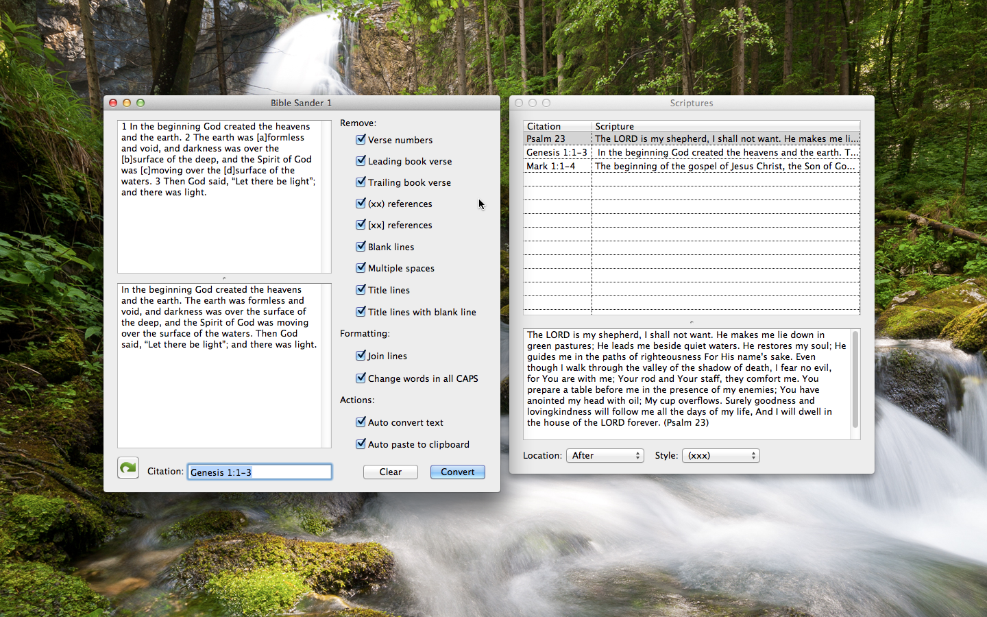Toggle Leading book verse option
The width and height of the screenshot is (987, 617).
tap(361, 161)
